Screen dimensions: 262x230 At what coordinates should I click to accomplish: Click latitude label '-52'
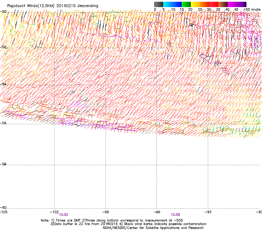coord(3,47)
